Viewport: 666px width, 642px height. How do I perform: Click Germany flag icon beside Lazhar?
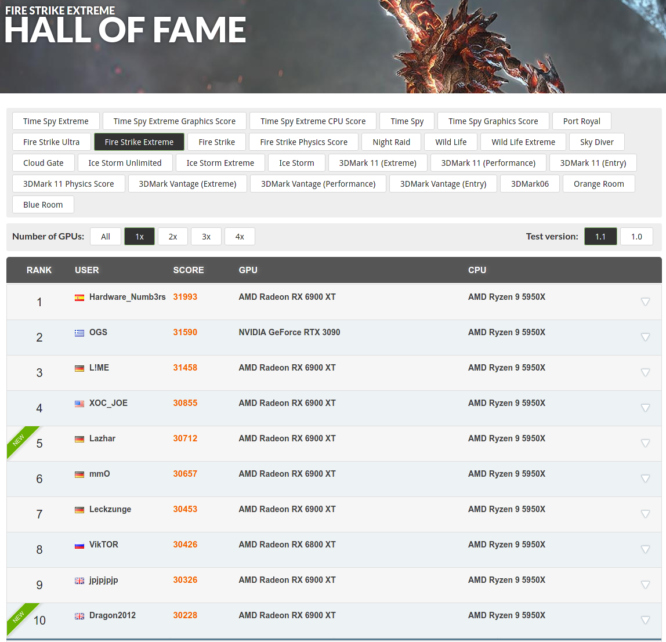[79, 439]
